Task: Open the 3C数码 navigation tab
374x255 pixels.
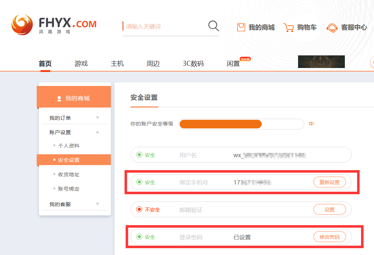Action: tap(193, 64)
